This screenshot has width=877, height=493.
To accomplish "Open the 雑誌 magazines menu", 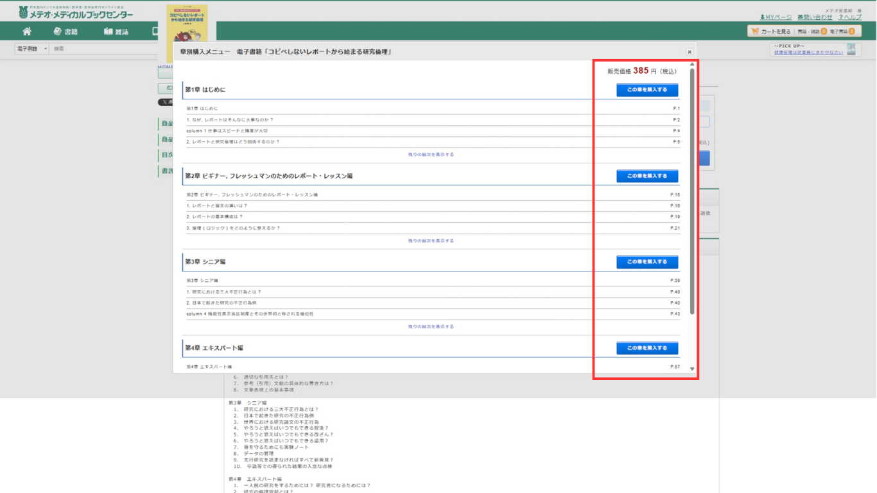I will pyautogui.click(x=116, y=31).
